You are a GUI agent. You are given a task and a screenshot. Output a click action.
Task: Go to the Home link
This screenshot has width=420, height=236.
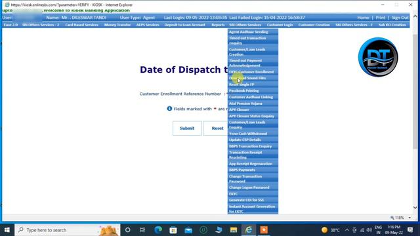point(363,18)
